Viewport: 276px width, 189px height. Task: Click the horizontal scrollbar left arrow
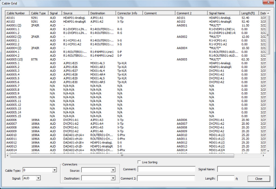point(7,155)
